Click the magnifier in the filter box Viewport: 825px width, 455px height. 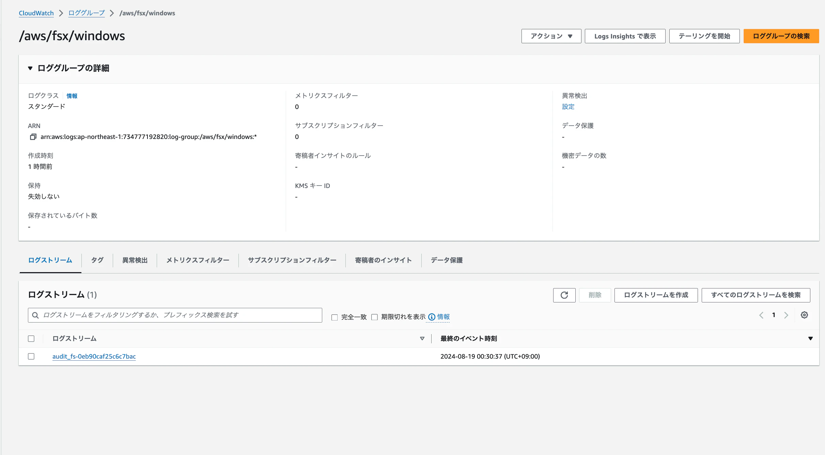click(x=35, y=315)
